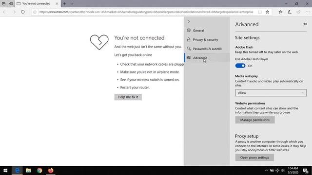Click the battery tray icon

pos(272,171)
